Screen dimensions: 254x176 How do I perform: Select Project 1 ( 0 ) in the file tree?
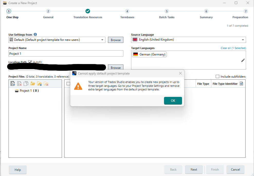click(x=29, y=91)
